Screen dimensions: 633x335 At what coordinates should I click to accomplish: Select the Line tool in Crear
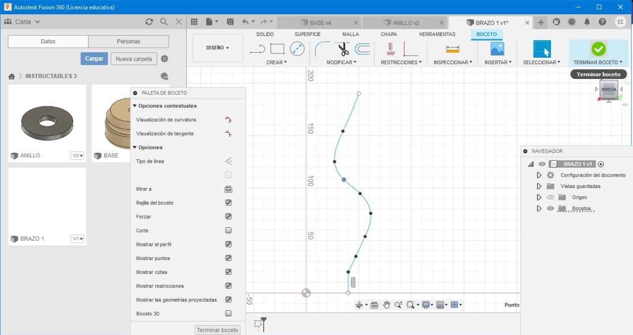click(258, 49)
